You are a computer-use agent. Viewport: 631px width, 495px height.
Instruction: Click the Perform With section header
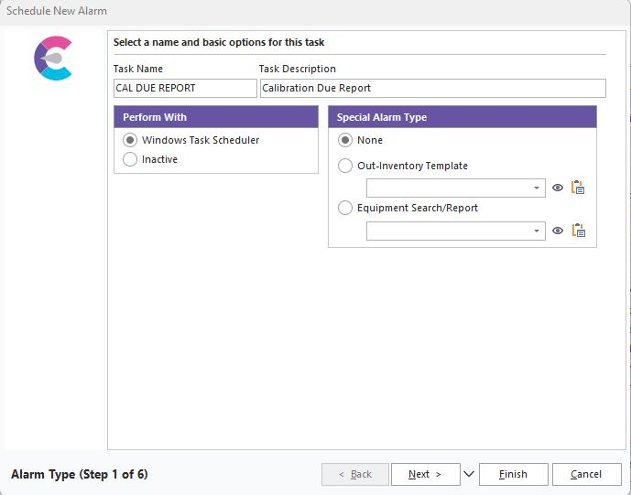coord(215,117)
